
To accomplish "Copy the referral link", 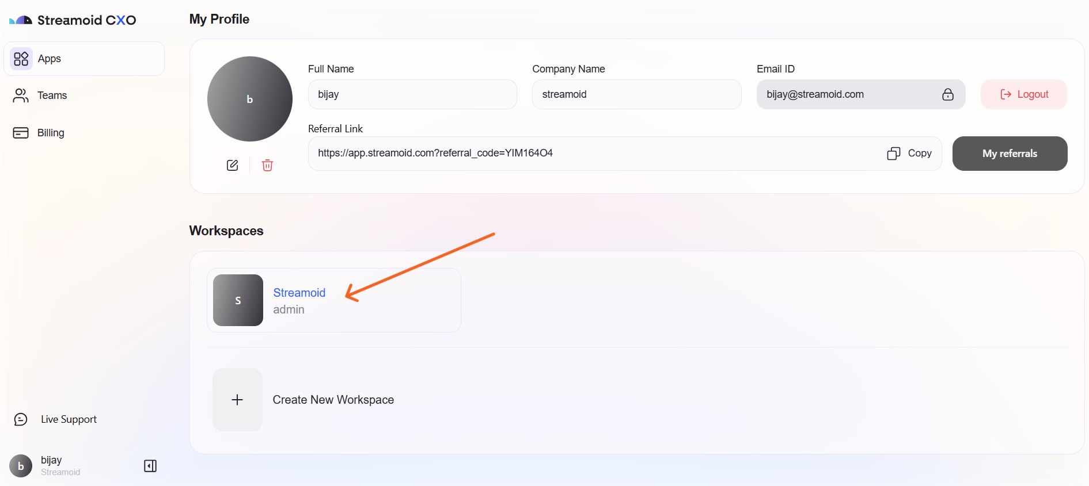I will [x=910, y=153].
